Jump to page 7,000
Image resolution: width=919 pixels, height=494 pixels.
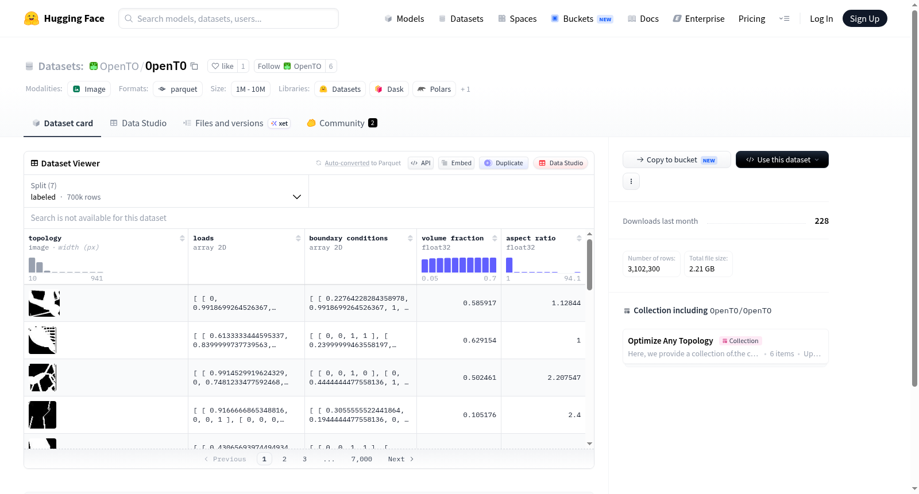pyautogui.click(x=362, y=459)
